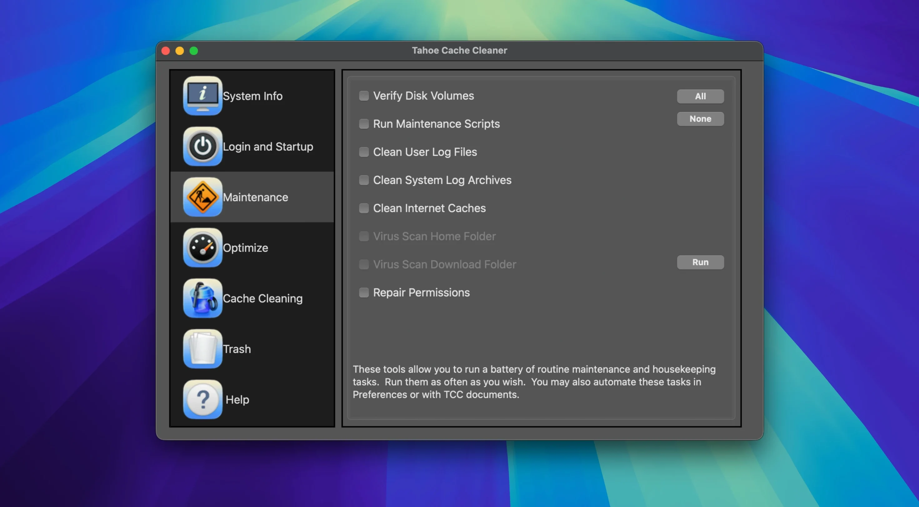
Task: Check the Repair Permissions box
Action: 363,292
